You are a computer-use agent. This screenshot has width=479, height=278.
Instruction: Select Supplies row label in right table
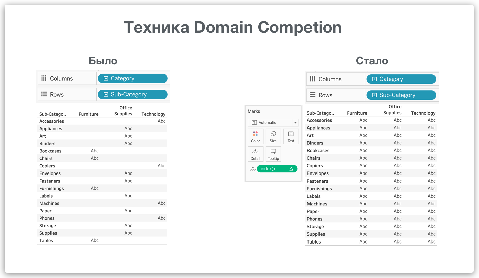click(316, 234)
